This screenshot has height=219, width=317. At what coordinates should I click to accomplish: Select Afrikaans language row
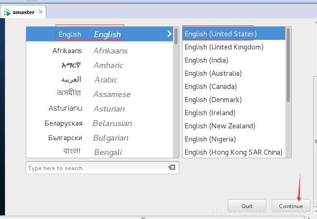(x=100, y=51)
